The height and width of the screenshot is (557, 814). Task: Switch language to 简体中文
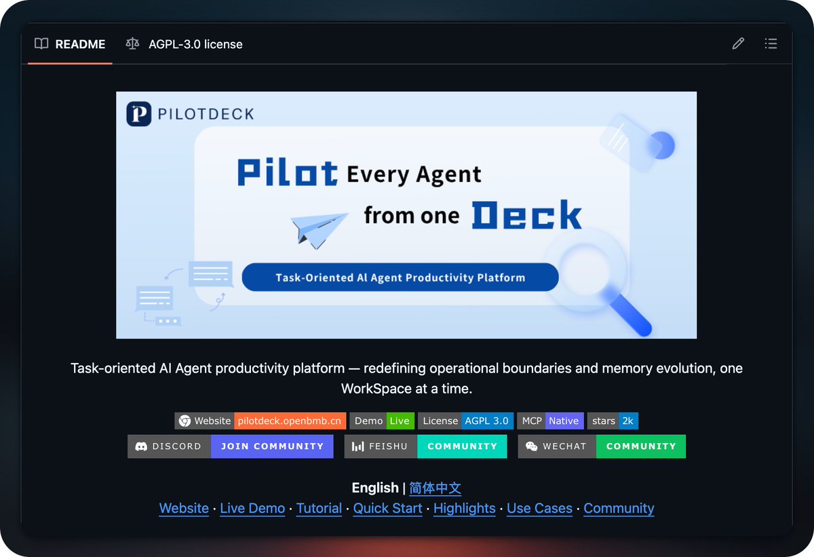pyautogui.click(x=435, y=488)
